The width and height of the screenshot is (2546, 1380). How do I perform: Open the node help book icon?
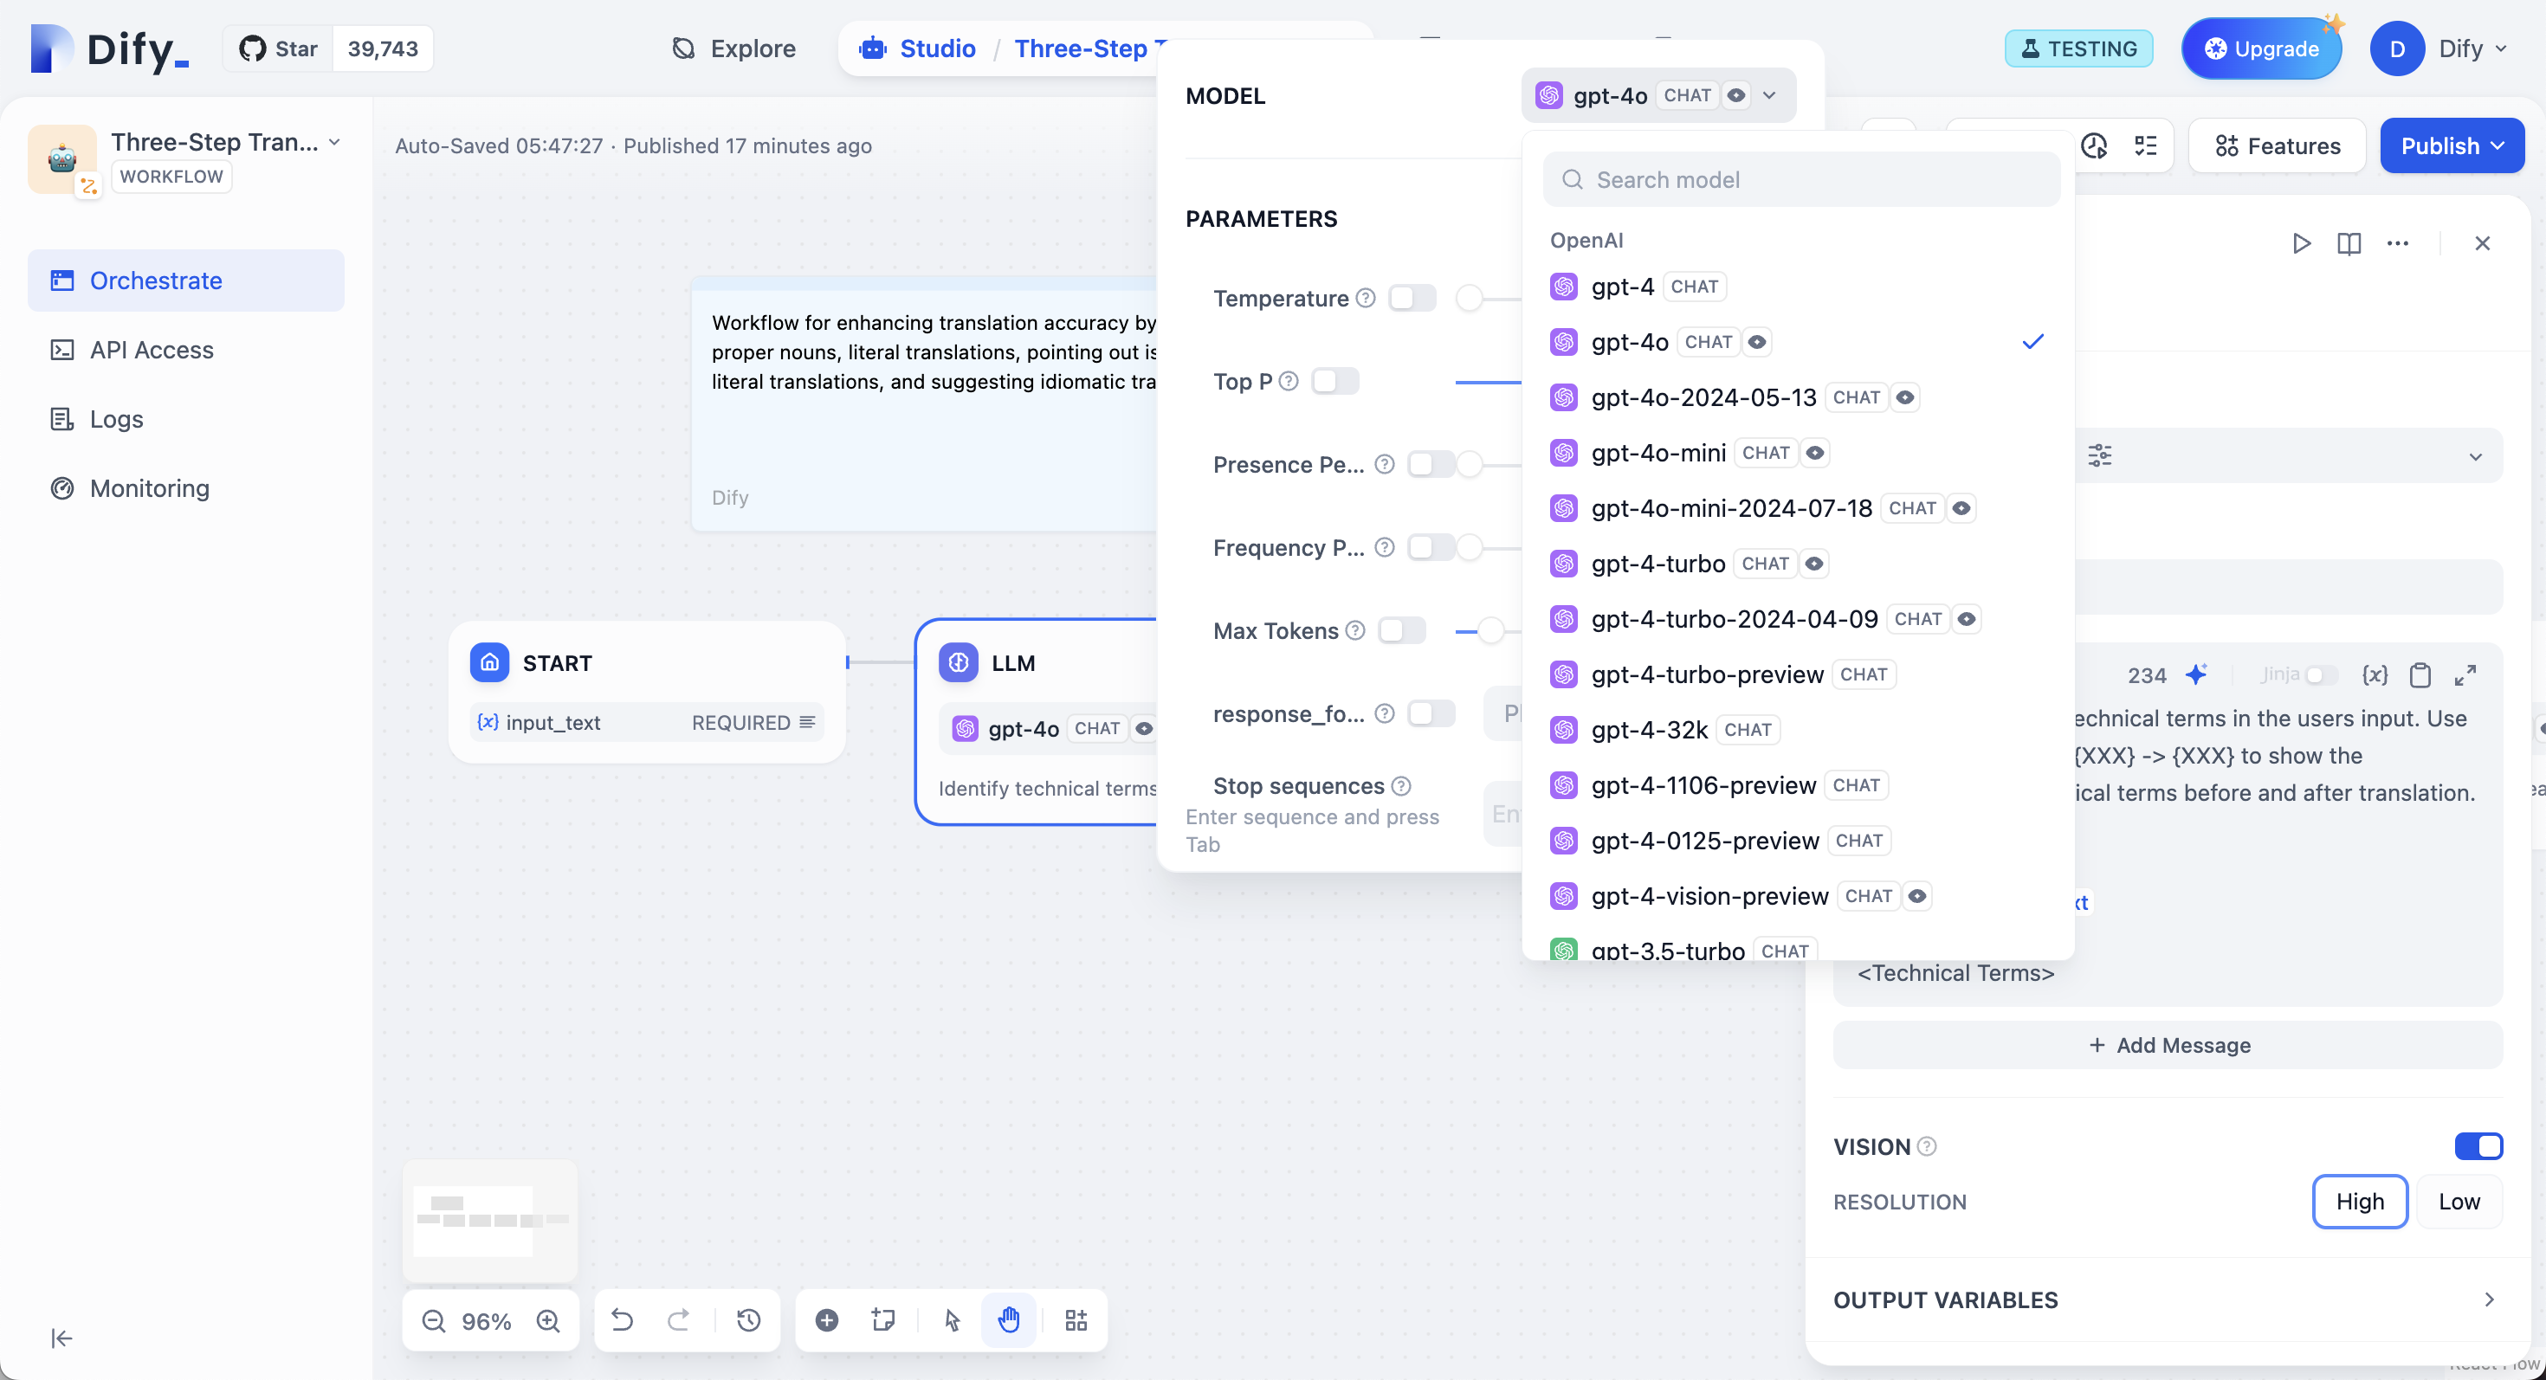[x=2349, y=243]
